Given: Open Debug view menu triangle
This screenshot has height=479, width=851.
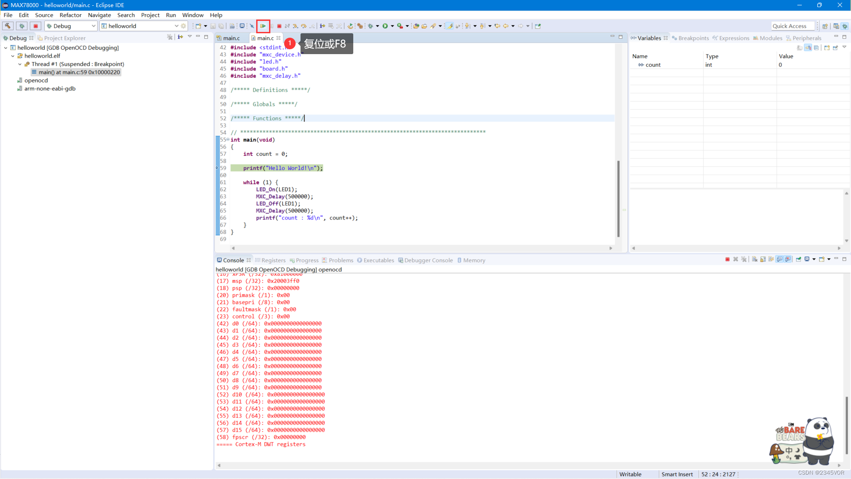Looking at the screenshot, I should (190, 37).
